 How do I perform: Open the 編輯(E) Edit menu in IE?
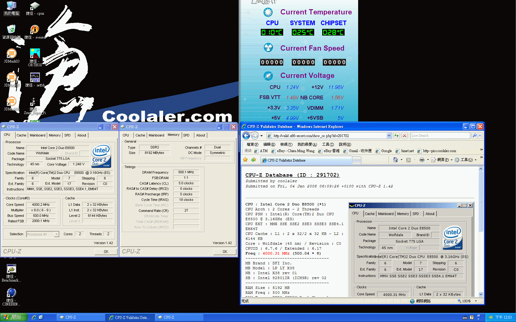pos(269,144)
